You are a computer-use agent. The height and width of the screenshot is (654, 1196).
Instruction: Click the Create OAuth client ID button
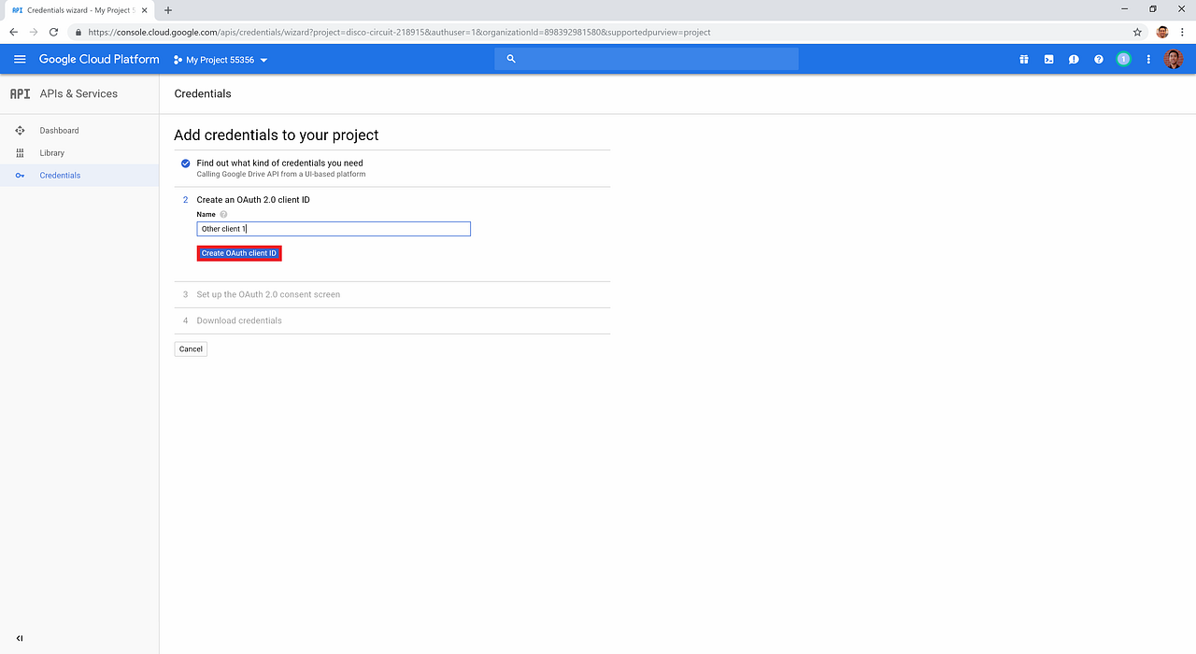pos(239,252)
